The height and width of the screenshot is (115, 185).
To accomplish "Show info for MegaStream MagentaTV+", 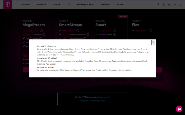I will pos(41,31).
